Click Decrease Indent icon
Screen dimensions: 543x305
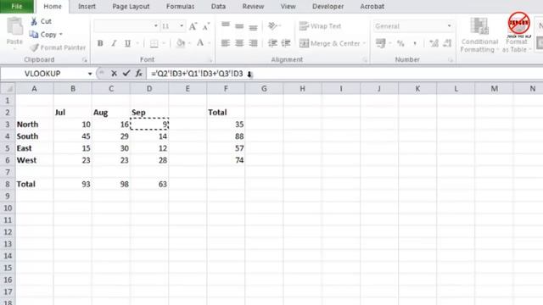[272, 43]
